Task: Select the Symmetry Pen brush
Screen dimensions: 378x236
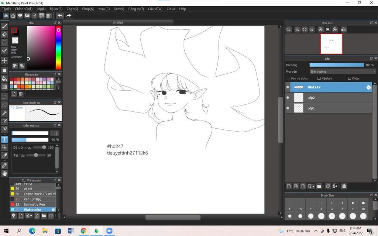Action: point(33,204)
